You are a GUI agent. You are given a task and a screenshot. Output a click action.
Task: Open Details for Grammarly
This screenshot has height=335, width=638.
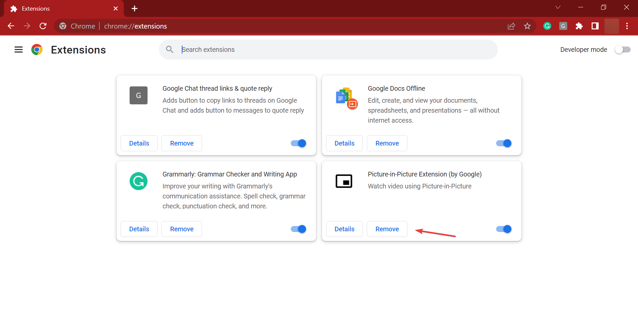tap(139, 229)
